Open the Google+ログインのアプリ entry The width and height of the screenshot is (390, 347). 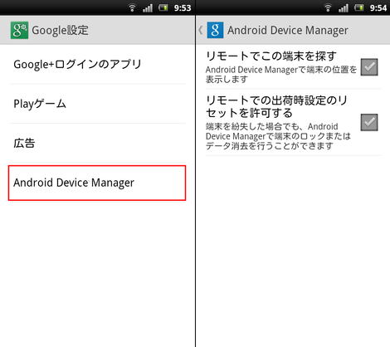tap(97, 64)
